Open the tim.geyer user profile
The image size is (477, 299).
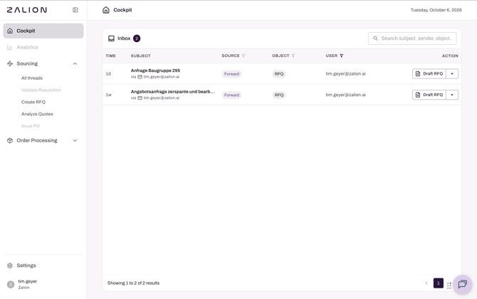point(27,284)
